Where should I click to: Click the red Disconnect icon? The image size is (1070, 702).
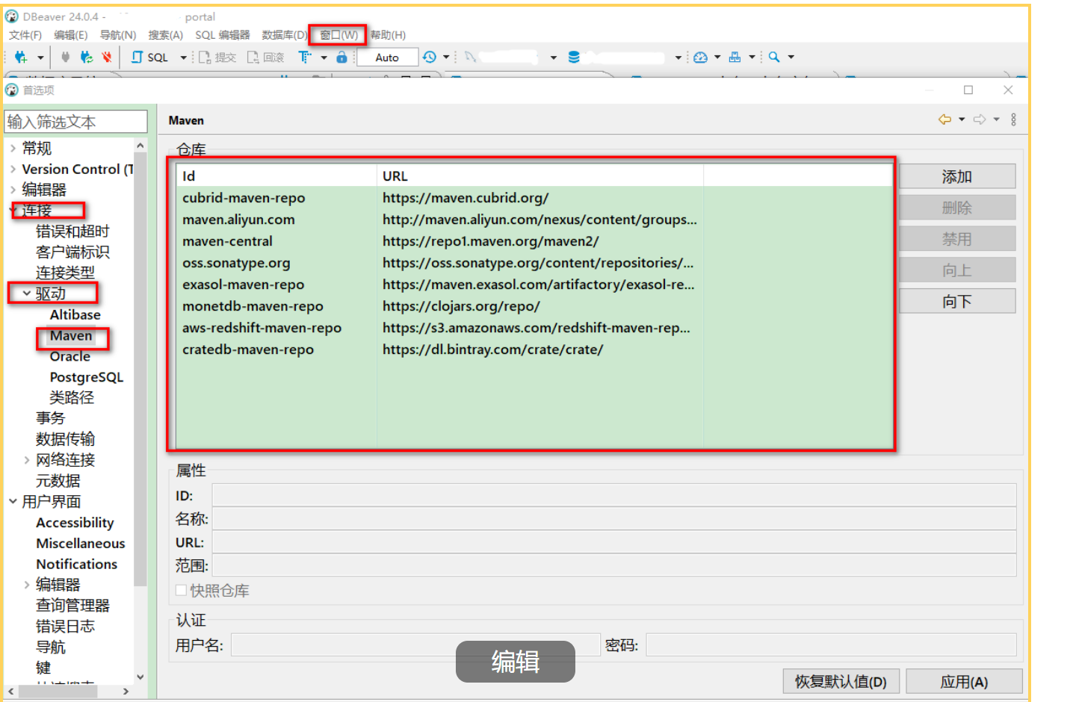(107, 57)
